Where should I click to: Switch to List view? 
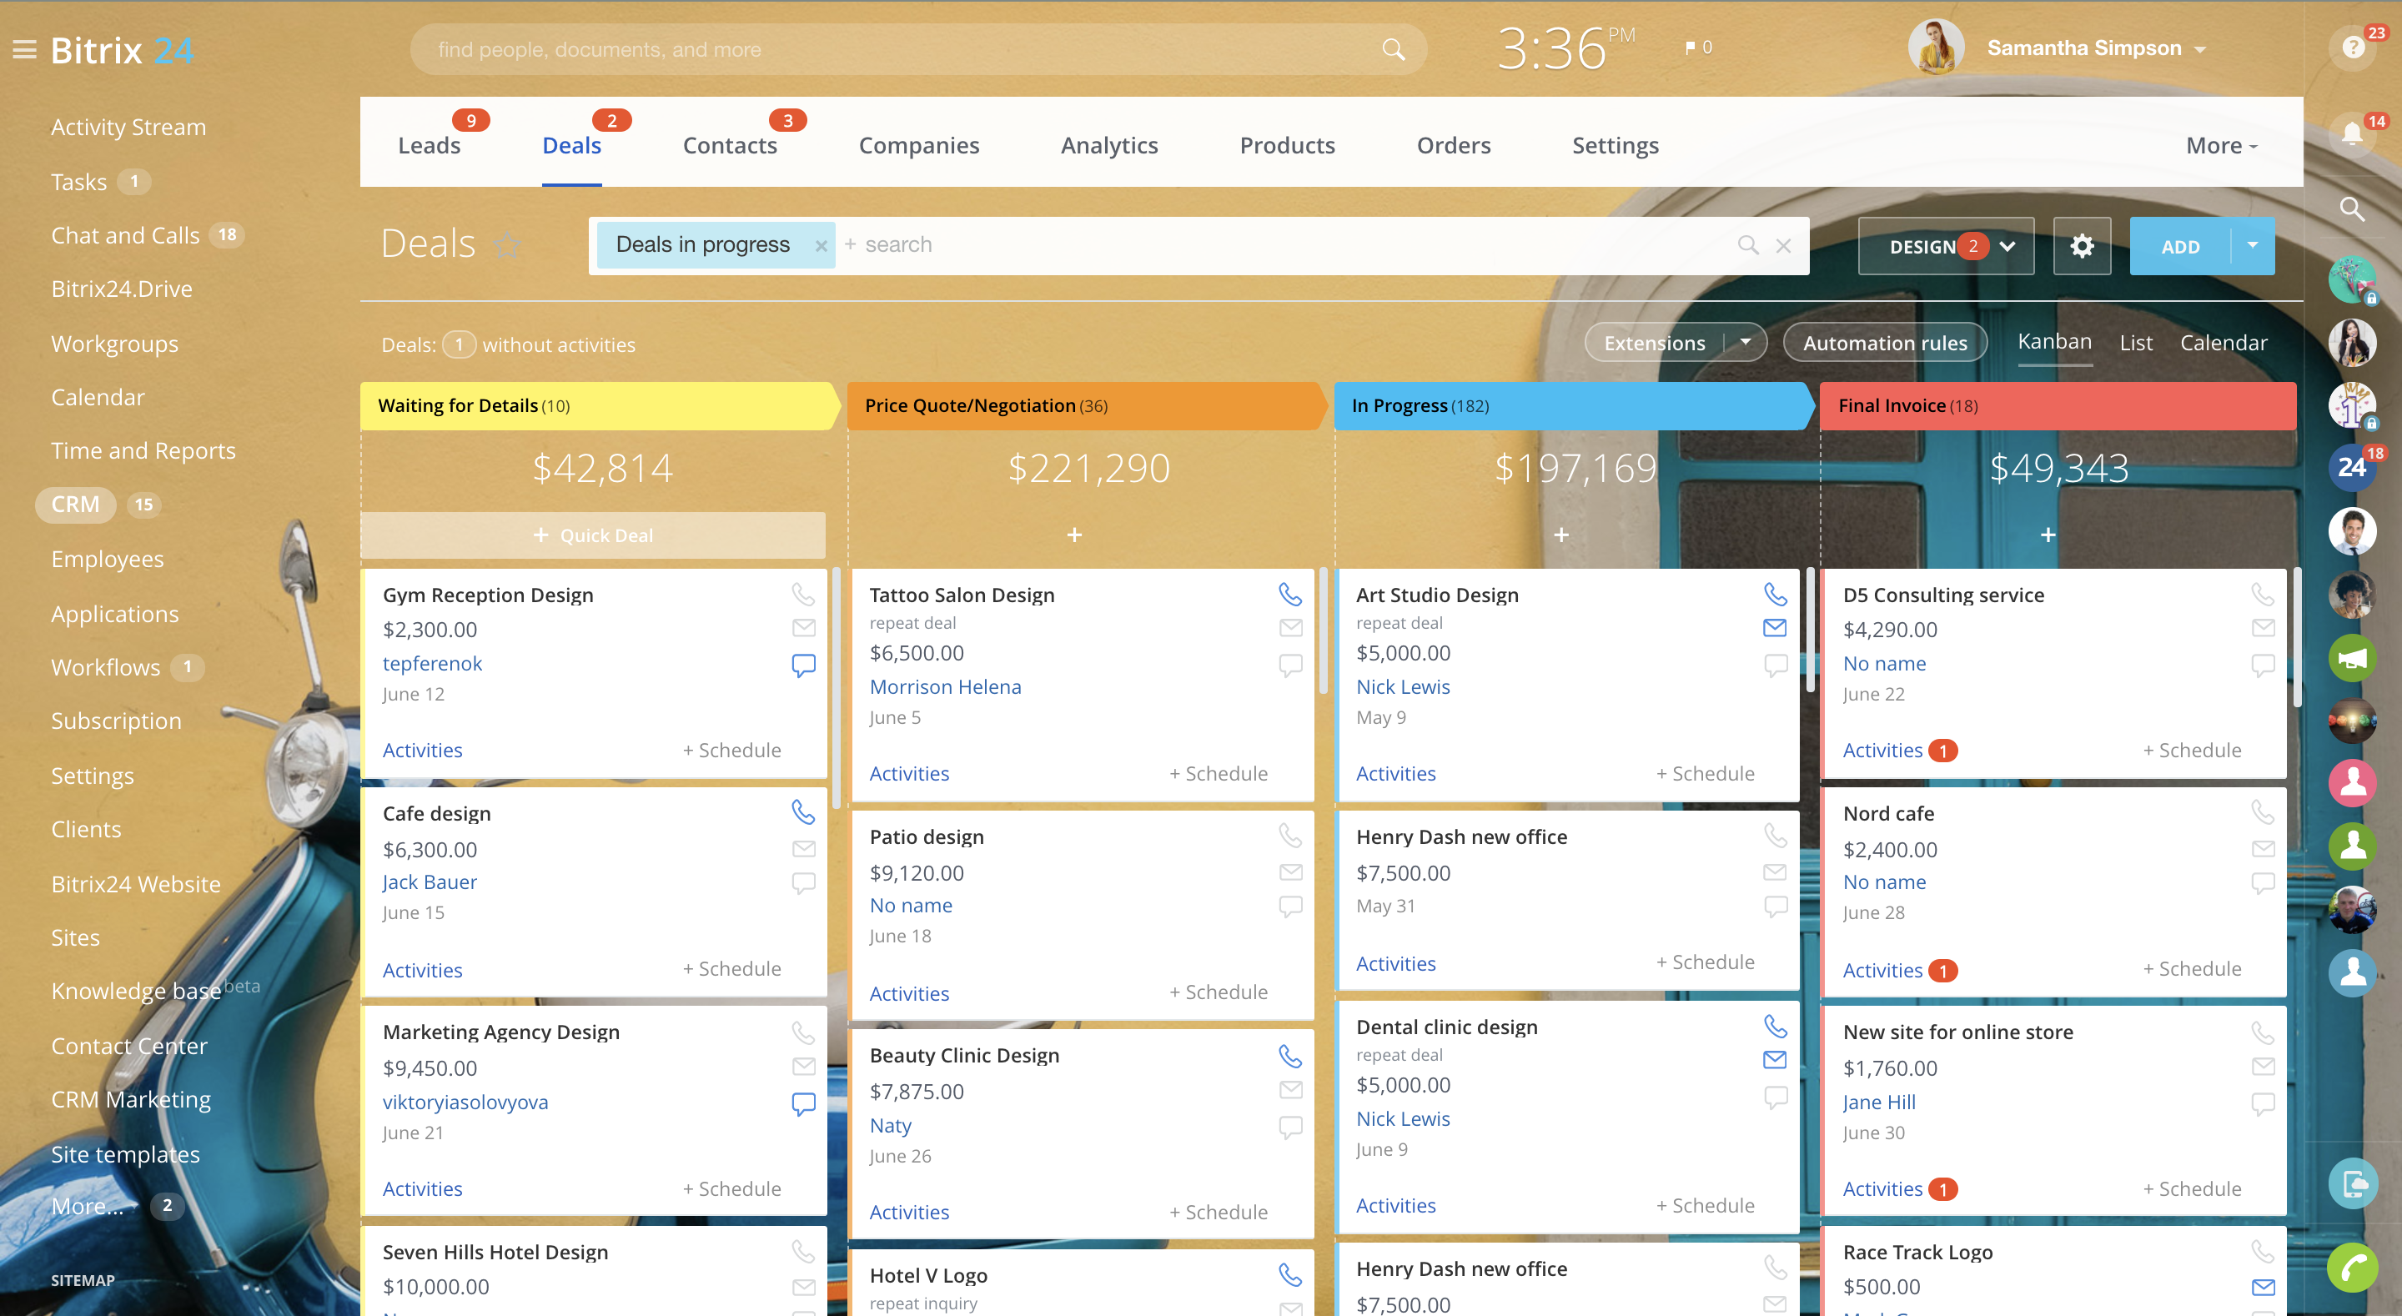(2135, 342)
